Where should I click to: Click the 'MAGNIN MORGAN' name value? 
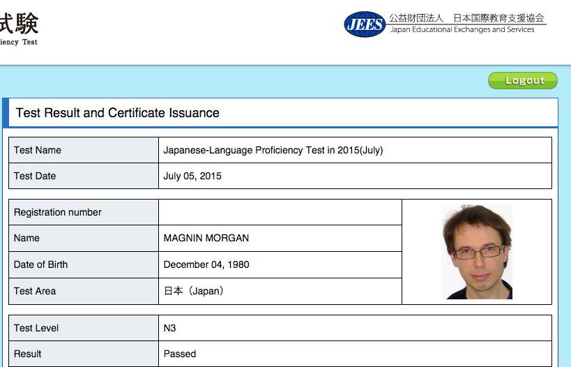[206, 238]
